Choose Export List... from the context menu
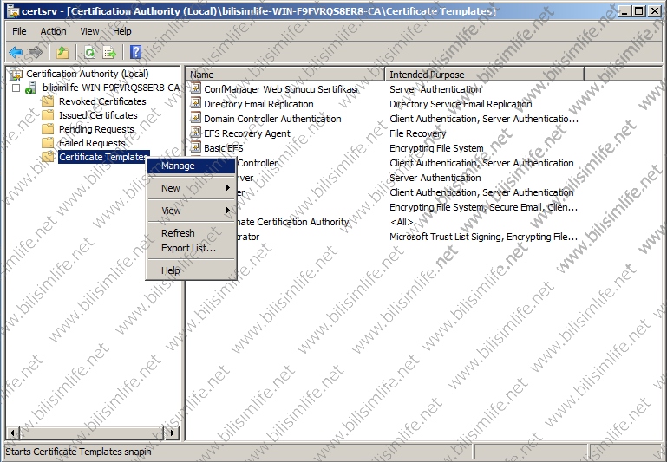The height and width of the screenshot is (462, 667). point(191,248)
